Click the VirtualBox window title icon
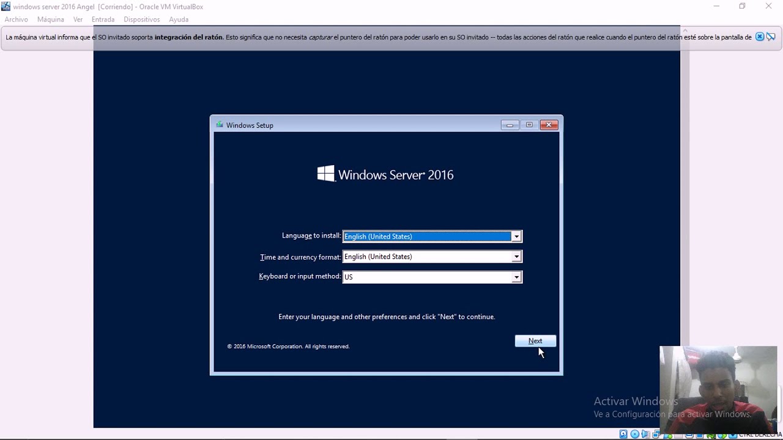783x440 pixels. [x=6, y=7]
